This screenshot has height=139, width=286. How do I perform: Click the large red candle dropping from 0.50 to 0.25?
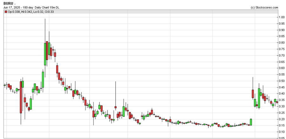(21, 97)
